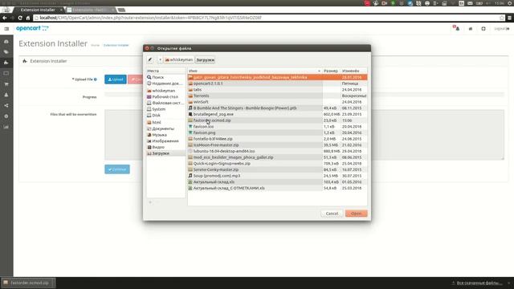Select favicon.png file
Screen dimensions: 514x289
[277, 132]
